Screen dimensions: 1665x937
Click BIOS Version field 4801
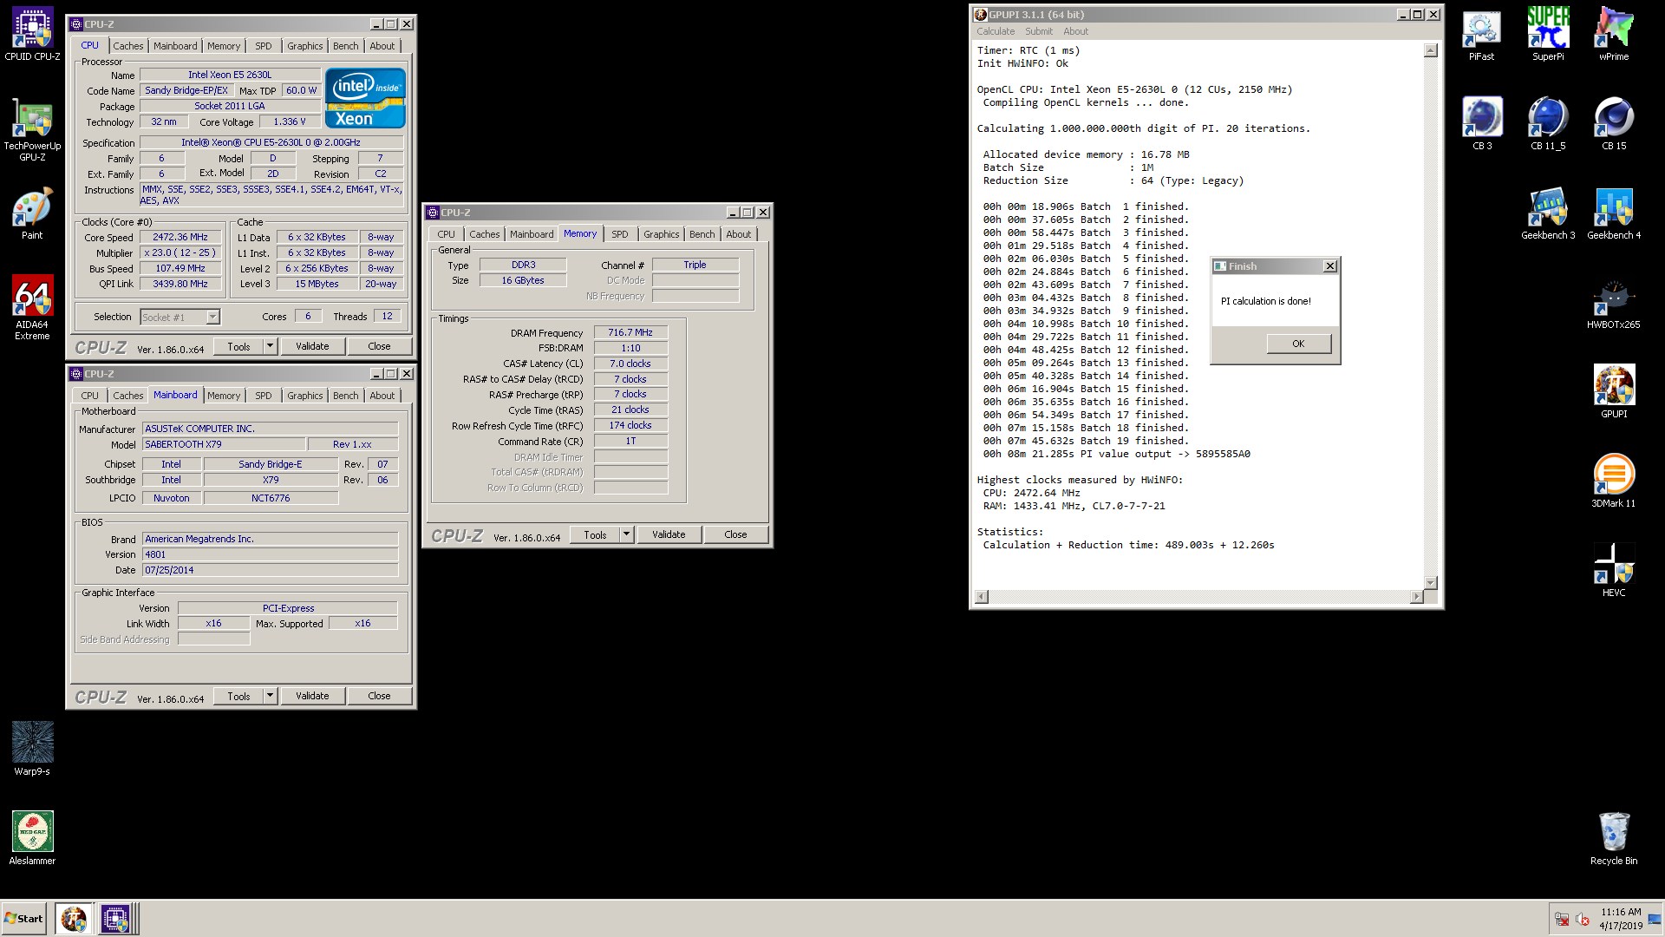(270, 554)
